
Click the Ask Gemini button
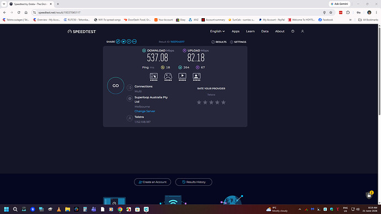[340, 4]
